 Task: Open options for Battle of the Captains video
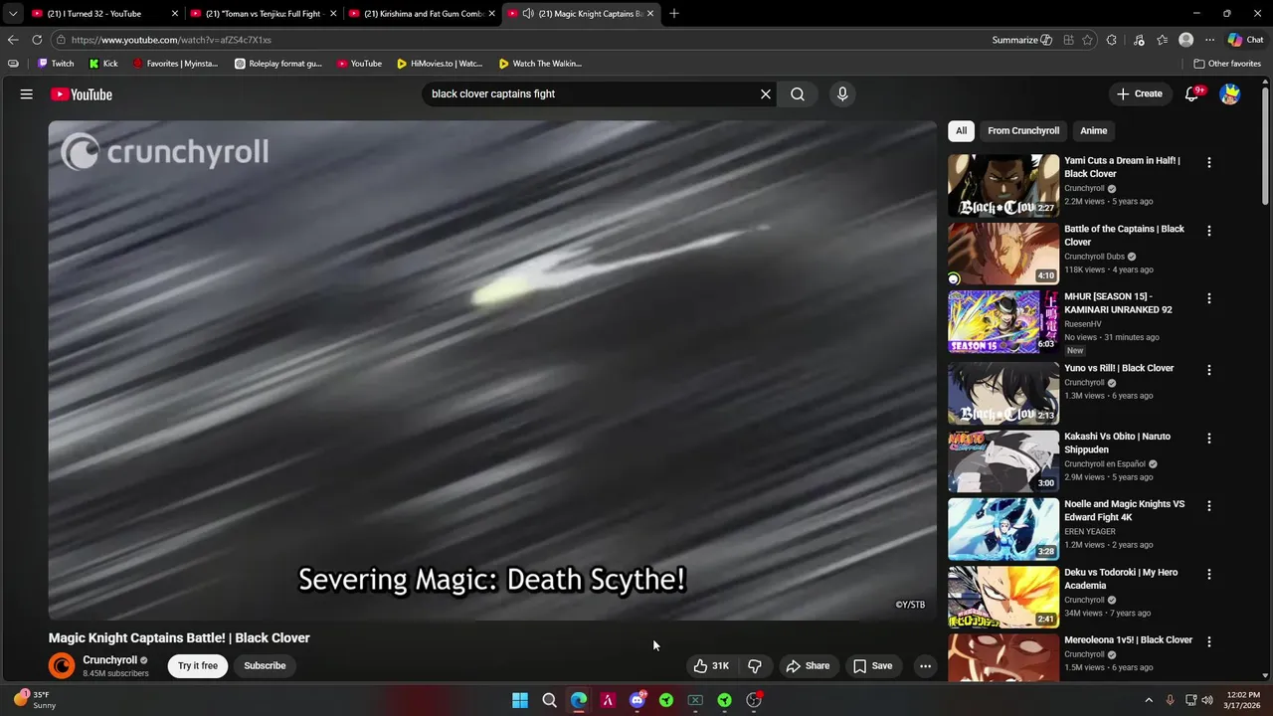[x=1209, y=231]
